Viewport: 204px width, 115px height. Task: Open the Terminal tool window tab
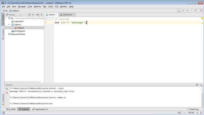point(24,109)
